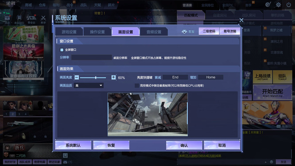
Task: Switch to 匹配模式 tab
Action: [191, 15]
